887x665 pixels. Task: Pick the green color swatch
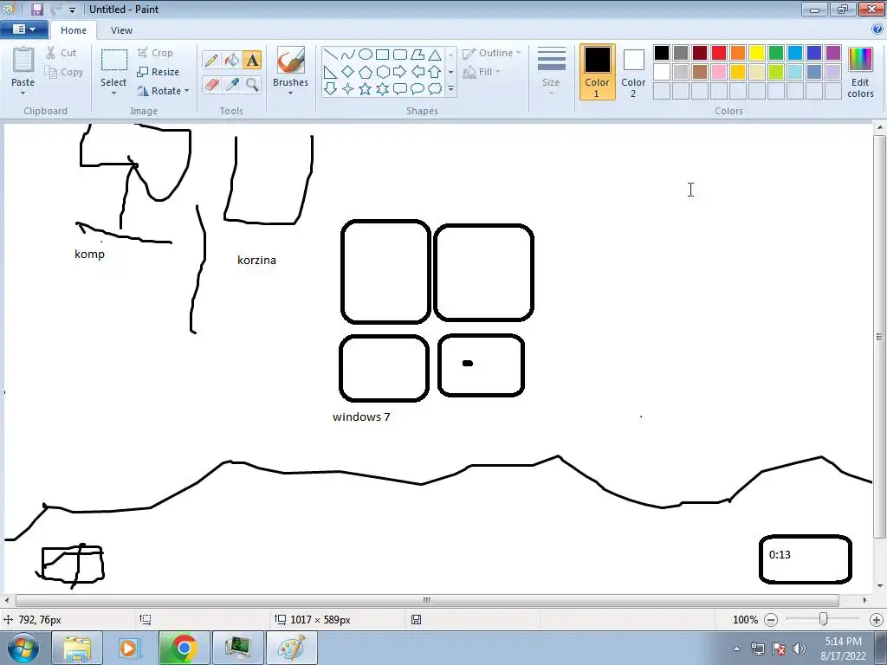(x=776, y=53)
